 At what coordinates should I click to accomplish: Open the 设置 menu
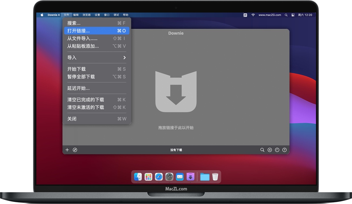97,15
